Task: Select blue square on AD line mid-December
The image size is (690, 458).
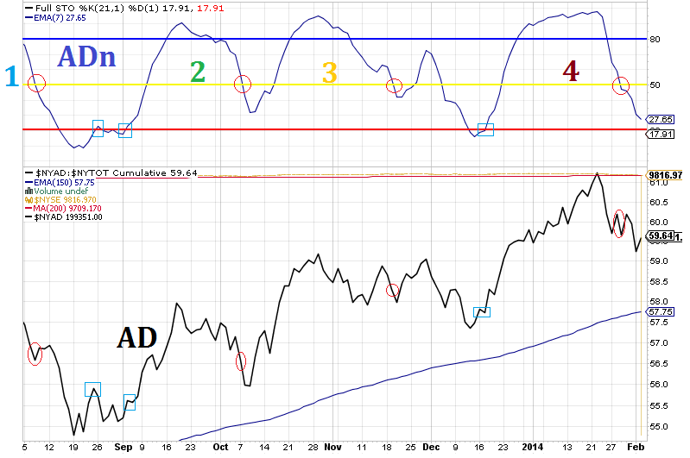Action: (x=482, y=312)
